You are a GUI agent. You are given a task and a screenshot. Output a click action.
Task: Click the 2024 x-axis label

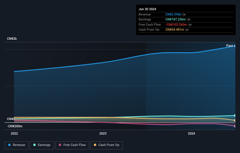191,133
